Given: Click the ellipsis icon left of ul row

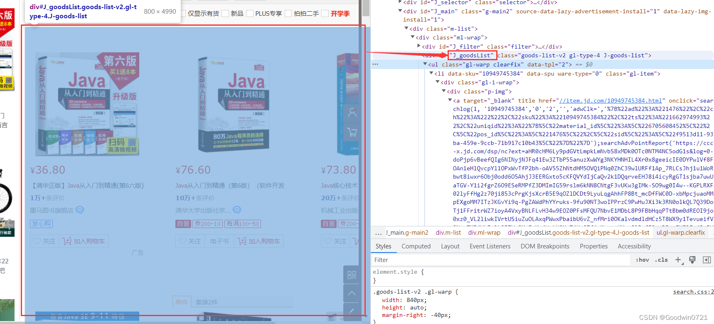Looking at the screenshot, I should pyautogui.click(x=375, y=64).
